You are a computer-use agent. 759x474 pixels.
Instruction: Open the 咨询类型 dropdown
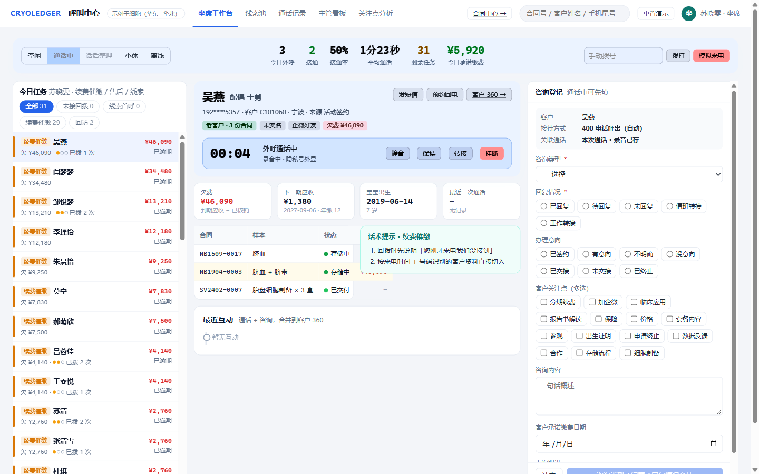point(629,174)
